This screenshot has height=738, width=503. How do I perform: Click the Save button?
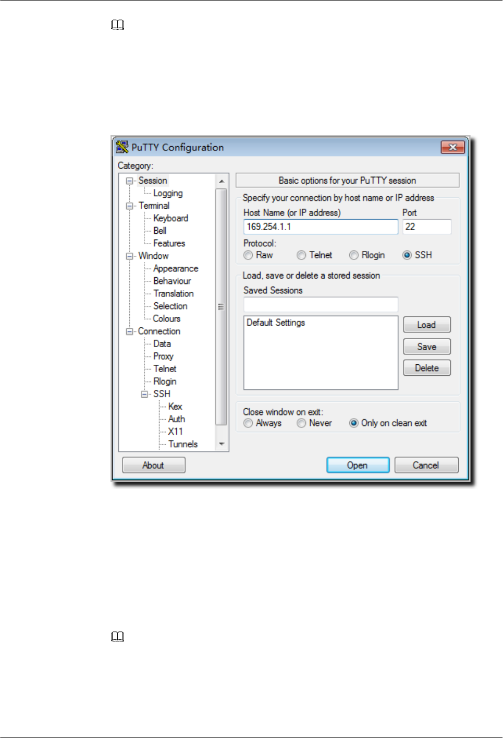click(427, 347)
